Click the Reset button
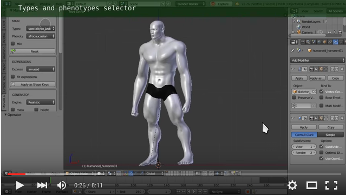Image resolution: width=346 pixels, height=195 pixels. click(x=32, y=51)
